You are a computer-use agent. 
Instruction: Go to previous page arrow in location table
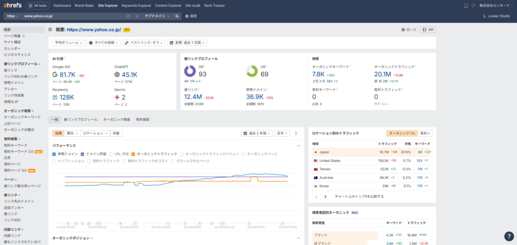316,197
